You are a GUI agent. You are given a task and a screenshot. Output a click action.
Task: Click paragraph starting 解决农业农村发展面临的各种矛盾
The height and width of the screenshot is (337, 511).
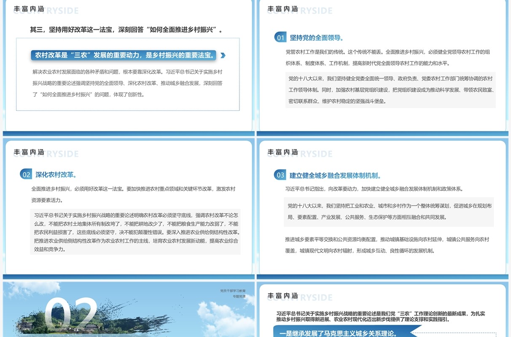click(x=127, y=83)
